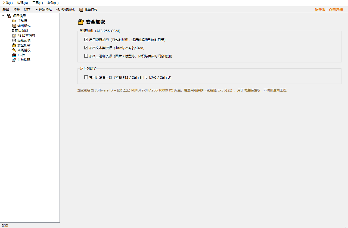Click the 项目信息 tree root icon
Image resolution: width=348 pixels, height=228 pixels.
pyautogui.click(x=9, y=16)
